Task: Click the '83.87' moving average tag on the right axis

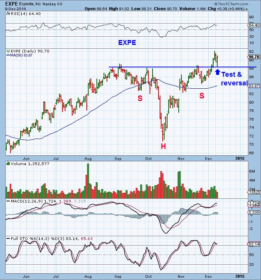Action: [254, 86]
